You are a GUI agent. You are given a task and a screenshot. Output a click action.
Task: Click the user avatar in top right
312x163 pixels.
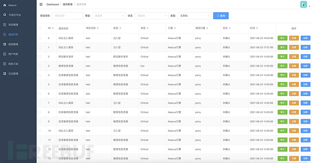(303, 5)
